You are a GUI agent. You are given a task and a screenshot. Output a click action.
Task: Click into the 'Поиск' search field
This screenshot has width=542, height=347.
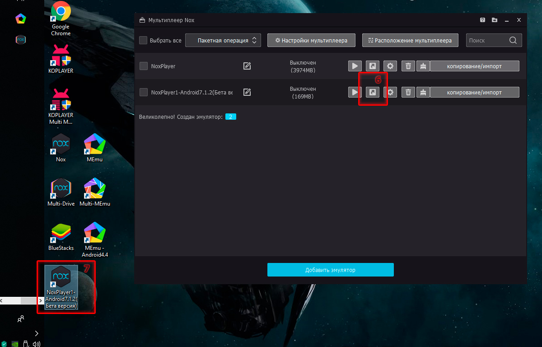pos(487,40)
